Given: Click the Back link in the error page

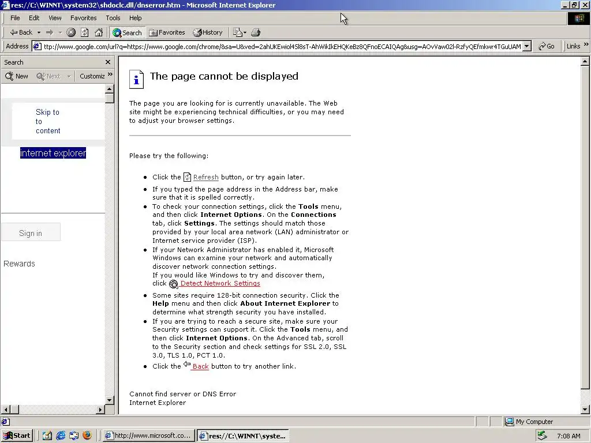Looking at the screenshot, I should (x=200, y=366).
